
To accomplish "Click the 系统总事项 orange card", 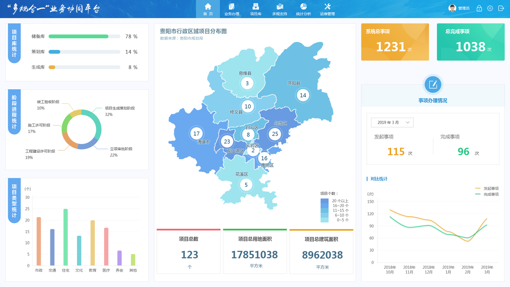I will coord(395,42).
